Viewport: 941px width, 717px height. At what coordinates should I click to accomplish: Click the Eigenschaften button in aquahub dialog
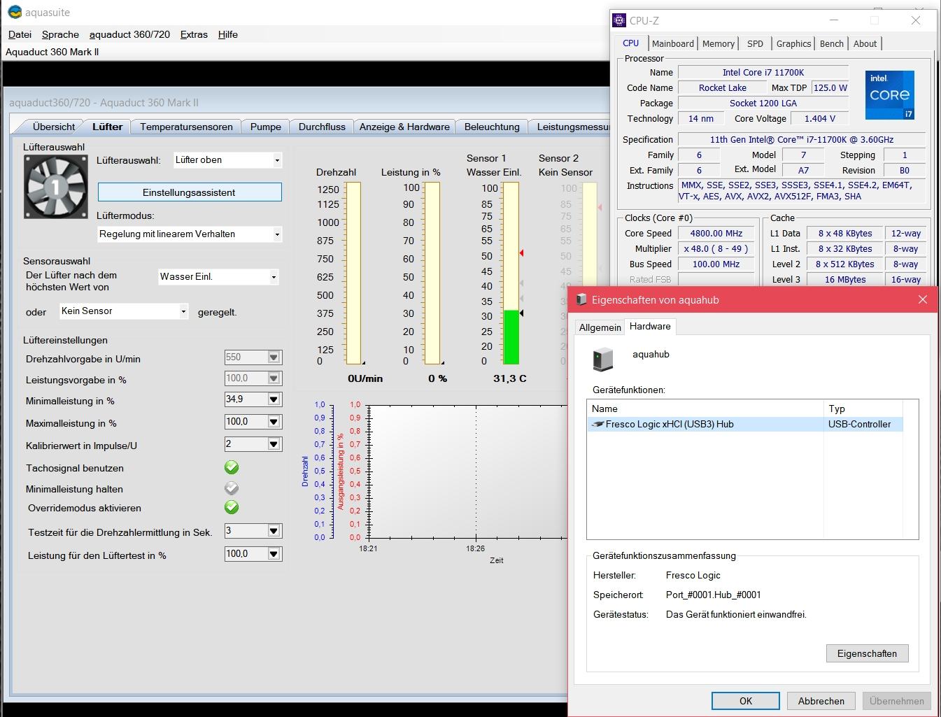click(867, 653)
